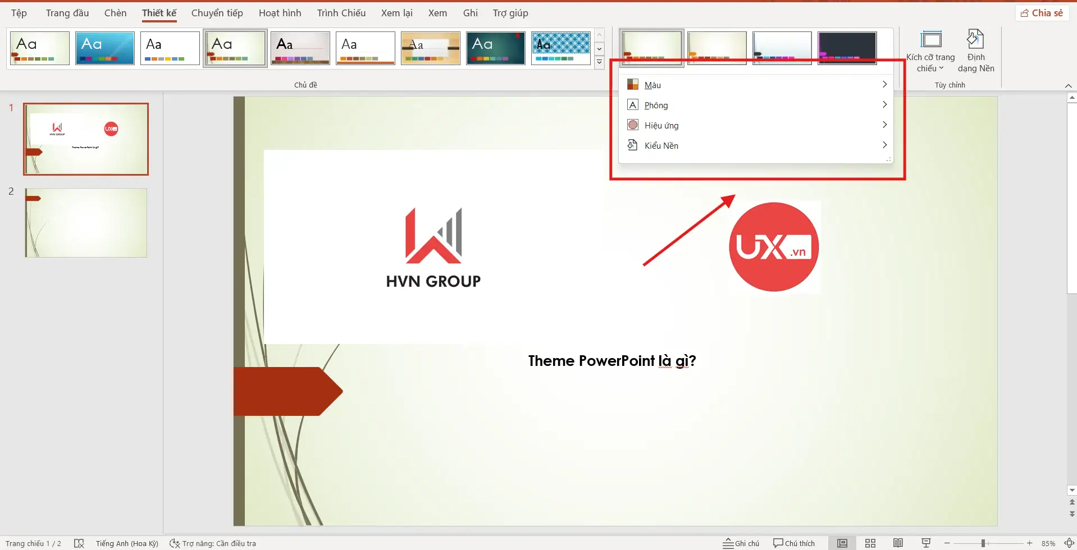This screenshot has height=550, width=1077.
Task: Choose the dark navy variant
Action: coord(847,48)
